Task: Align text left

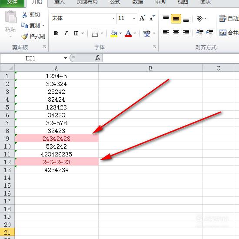Action: point(166,33)
